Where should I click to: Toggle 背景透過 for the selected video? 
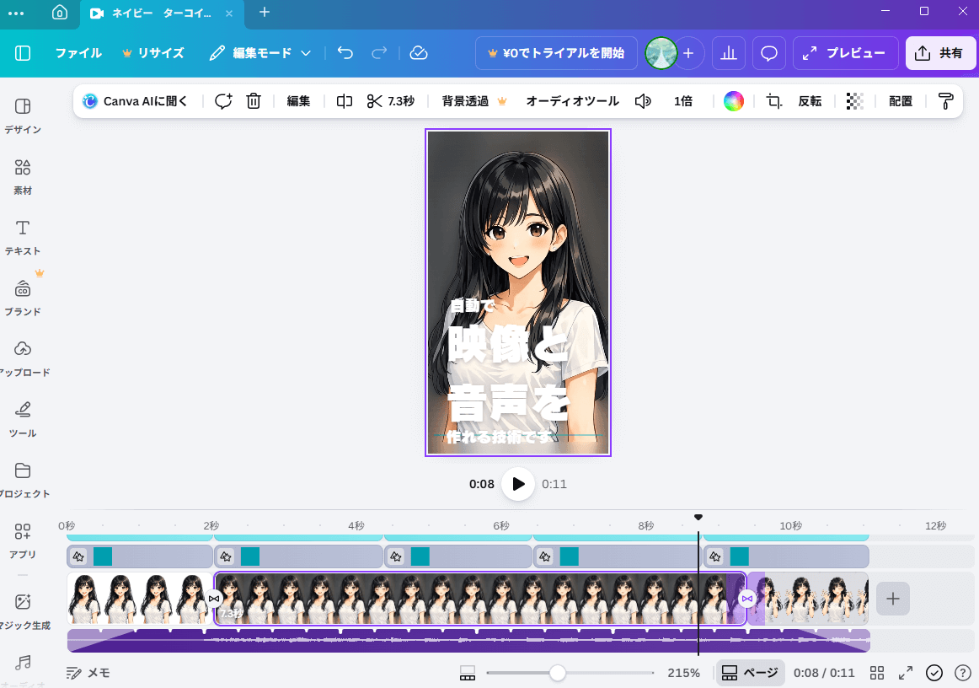[464, 101]
